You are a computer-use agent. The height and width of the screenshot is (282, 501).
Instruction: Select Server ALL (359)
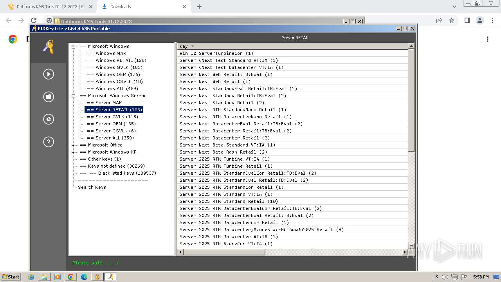(110, 138)
